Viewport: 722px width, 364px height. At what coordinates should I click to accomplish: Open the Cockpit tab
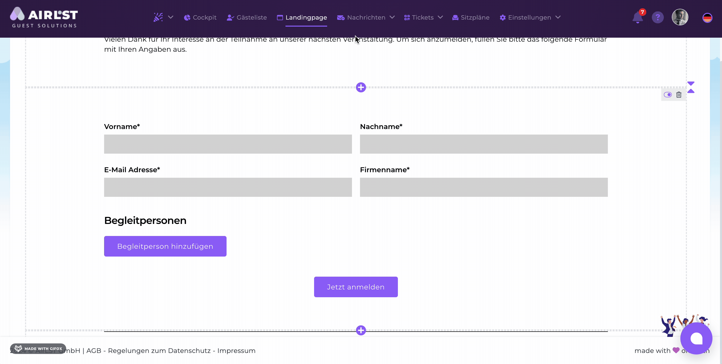click(200, 17)
